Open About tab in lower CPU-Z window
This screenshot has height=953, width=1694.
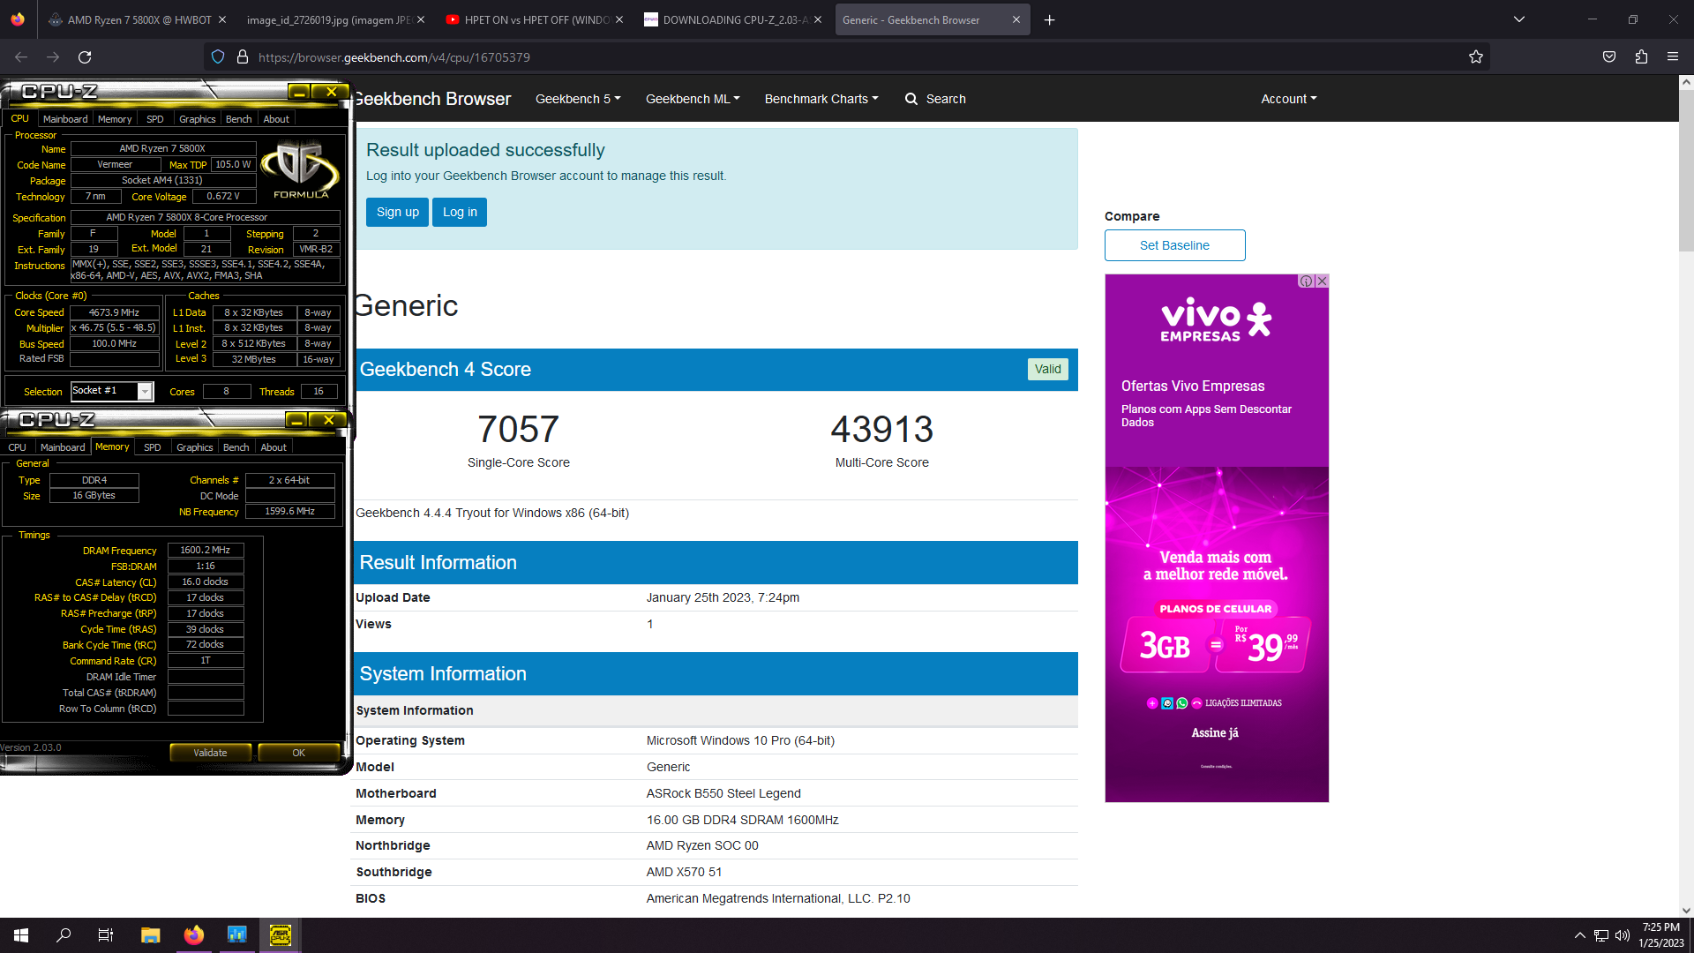tap(274, 447)
